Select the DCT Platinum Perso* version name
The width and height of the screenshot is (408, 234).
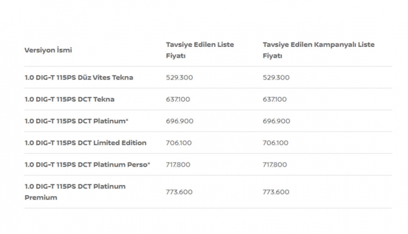[x=87, y=164]
